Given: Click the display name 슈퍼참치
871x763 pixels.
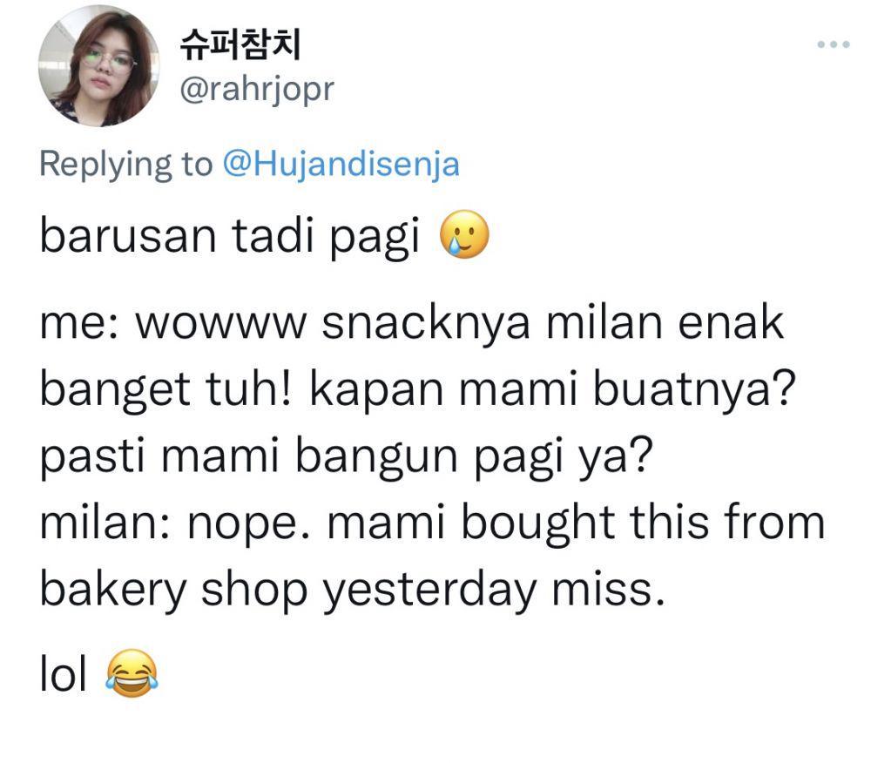Looking at the screenshot, I should pos(240,44).
